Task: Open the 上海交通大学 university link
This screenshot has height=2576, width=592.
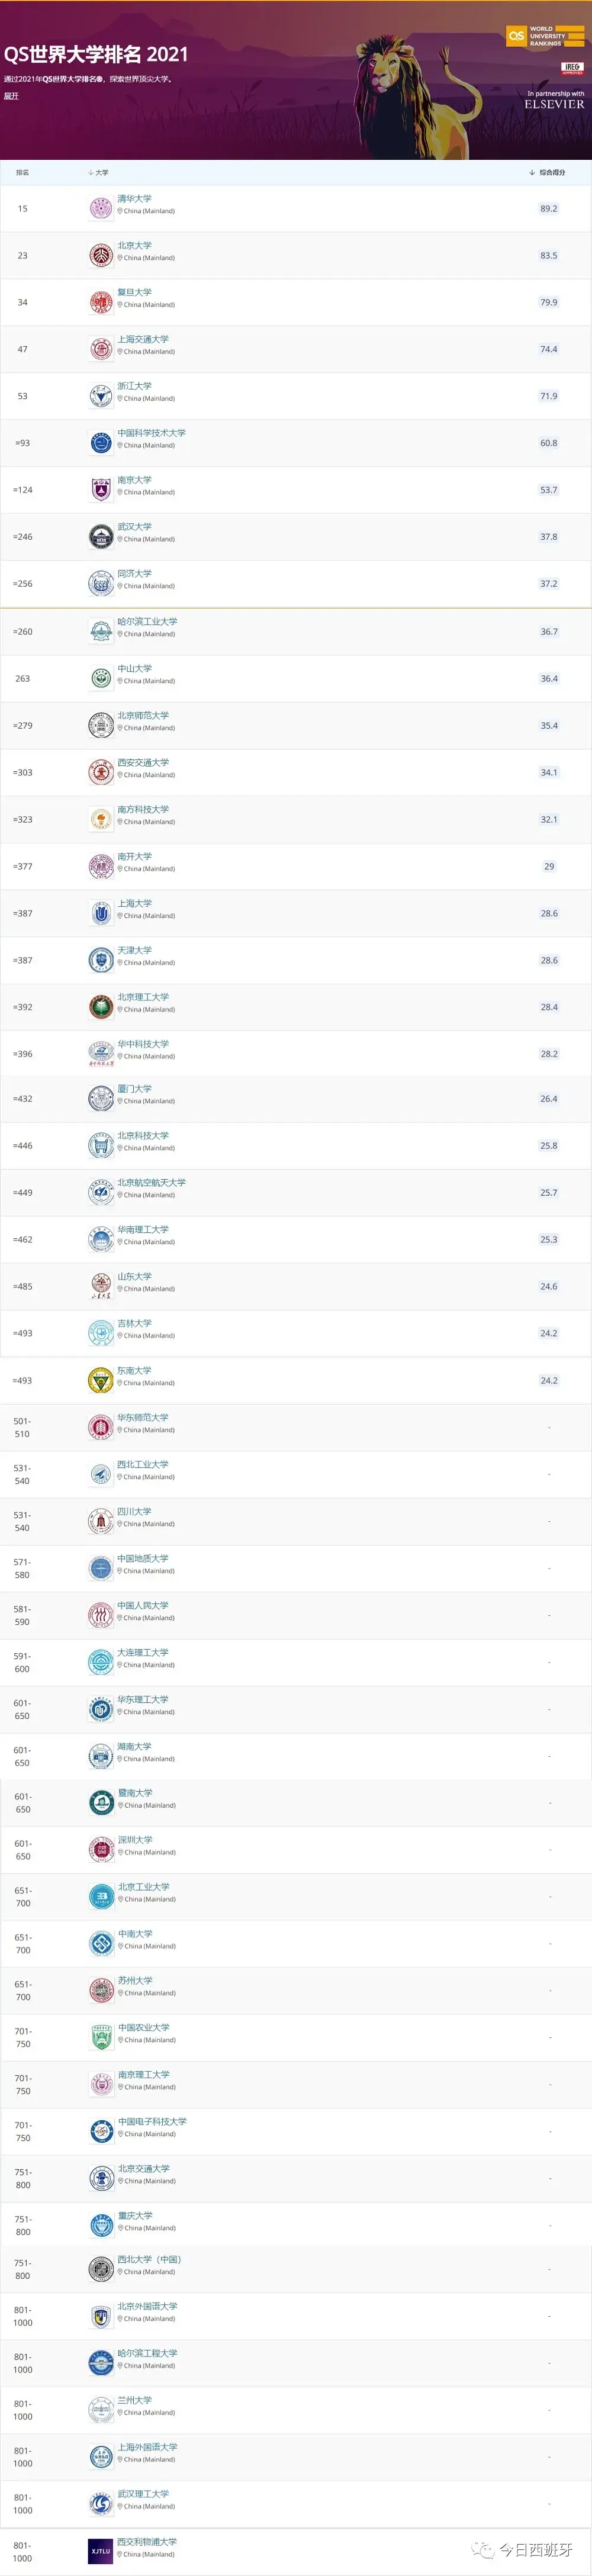Action: [143, 339]
